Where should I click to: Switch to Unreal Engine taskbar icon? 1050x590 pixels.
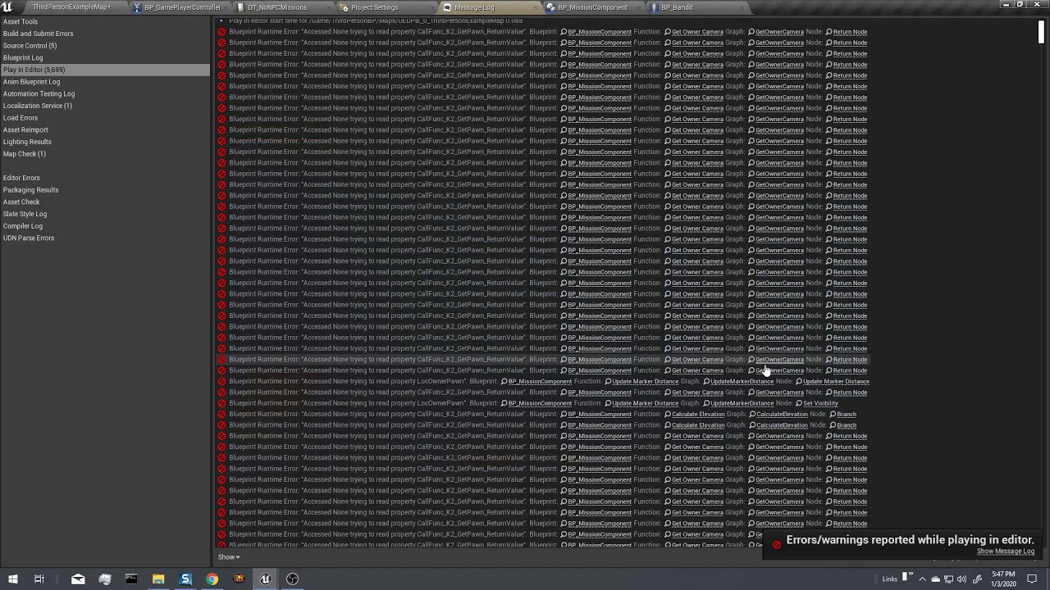[266, 579]
